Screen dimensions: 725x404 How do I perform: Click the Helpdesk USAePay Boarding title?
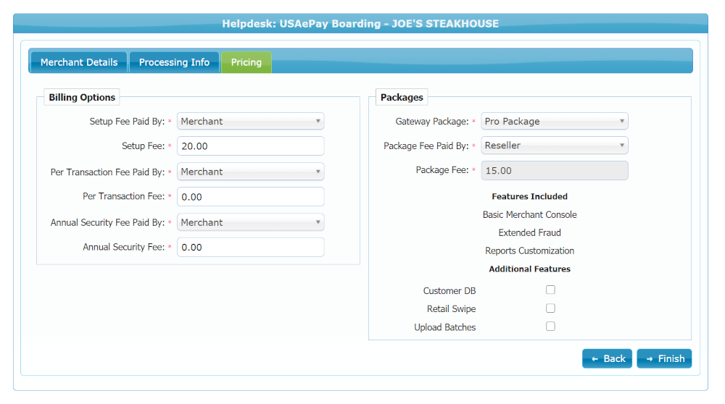point(360,24)
